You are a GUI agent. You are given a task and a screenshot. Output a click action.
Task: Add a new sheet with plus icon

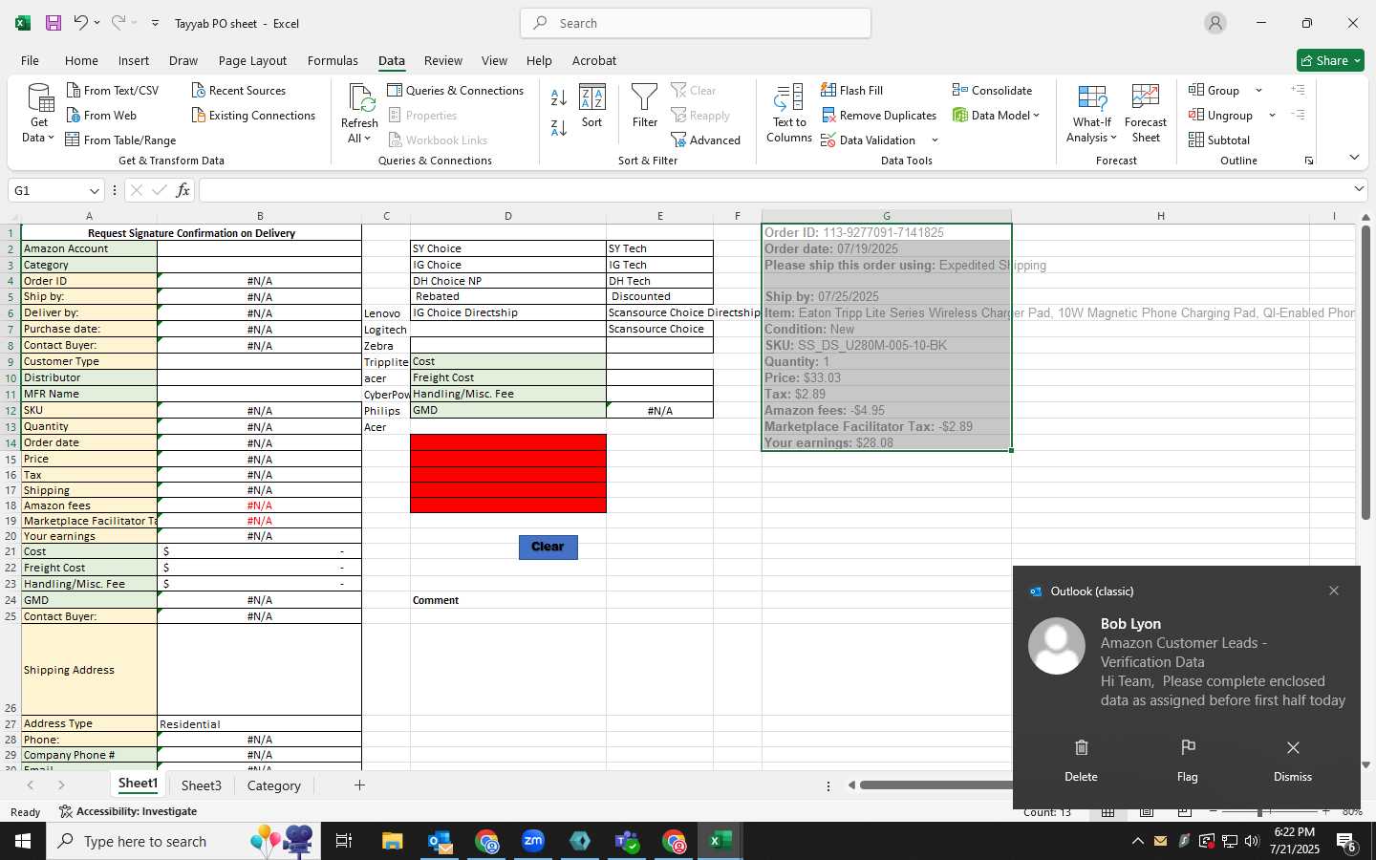click(x=359, y=785)
